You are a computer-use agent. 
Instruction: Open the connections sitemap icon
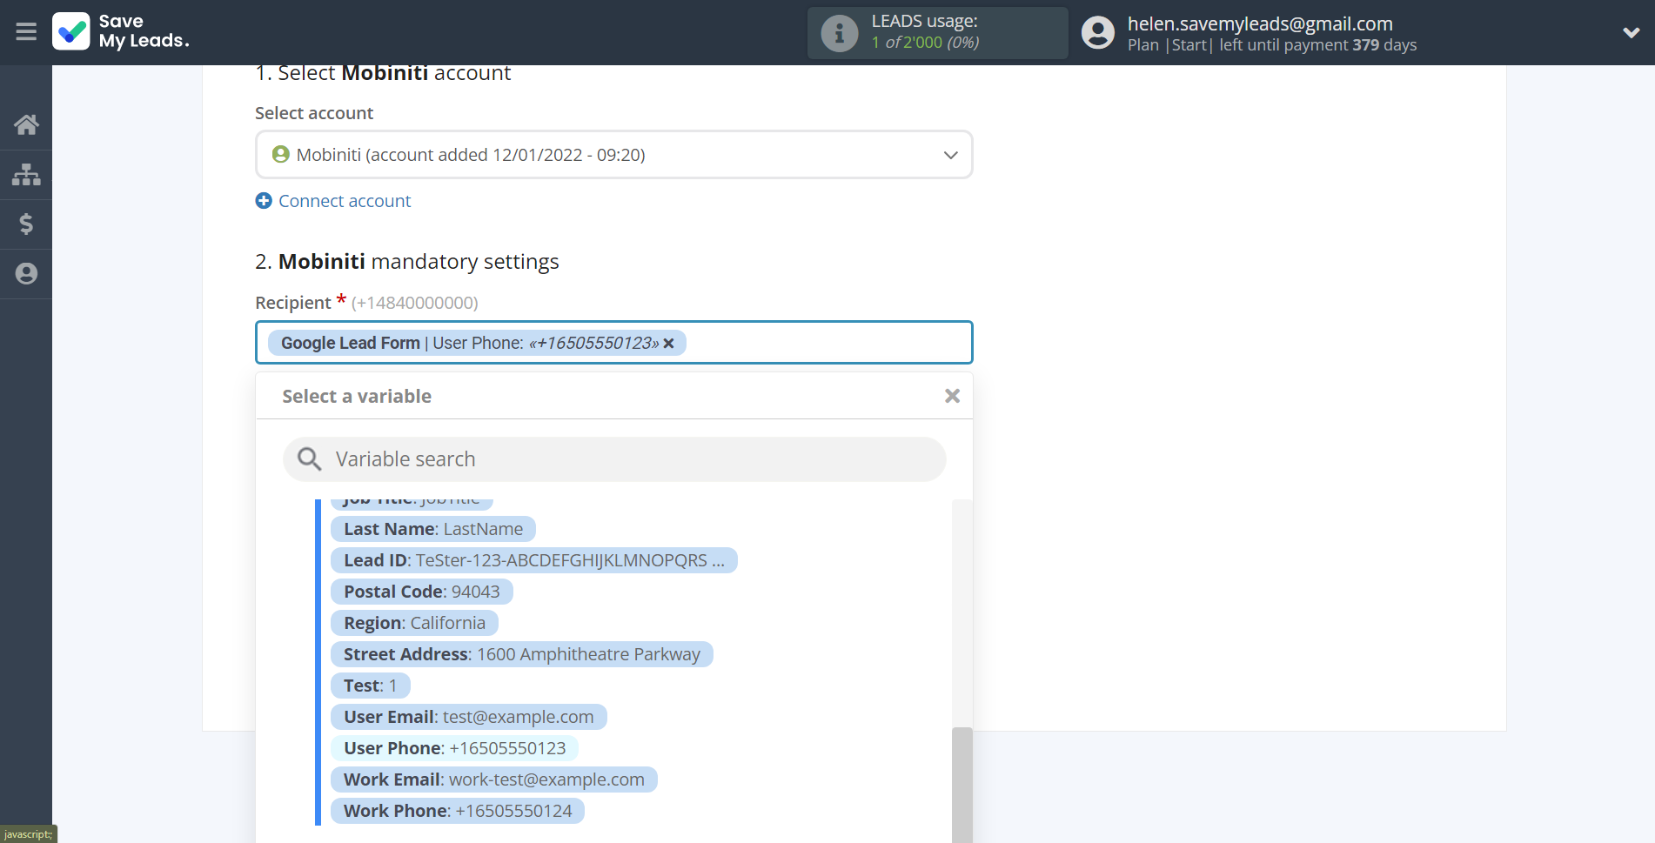26,175
